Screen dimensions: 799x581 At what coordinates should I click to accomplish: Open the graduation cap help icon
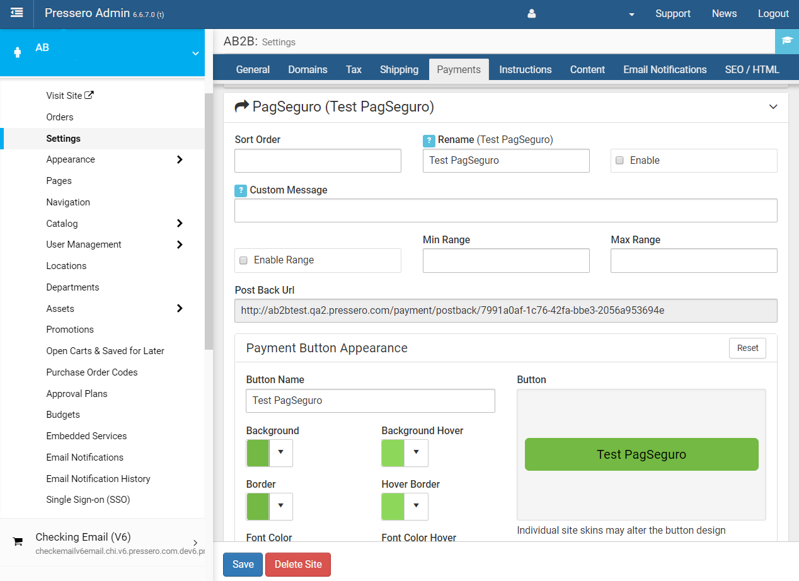[x=786, y=41]
